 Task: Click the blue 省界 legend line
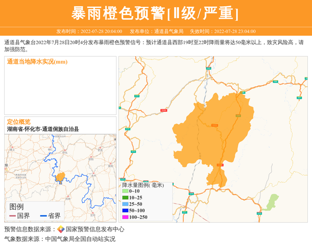pyautogui.click(x=43, y=216)
